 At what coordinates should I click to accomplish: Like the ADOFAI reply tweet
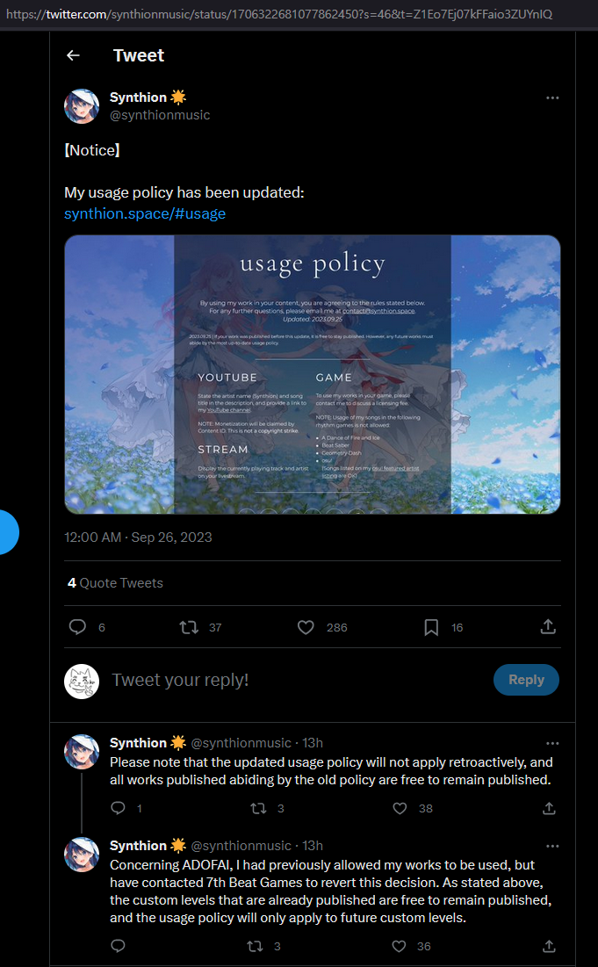click(x=400, y=946)
